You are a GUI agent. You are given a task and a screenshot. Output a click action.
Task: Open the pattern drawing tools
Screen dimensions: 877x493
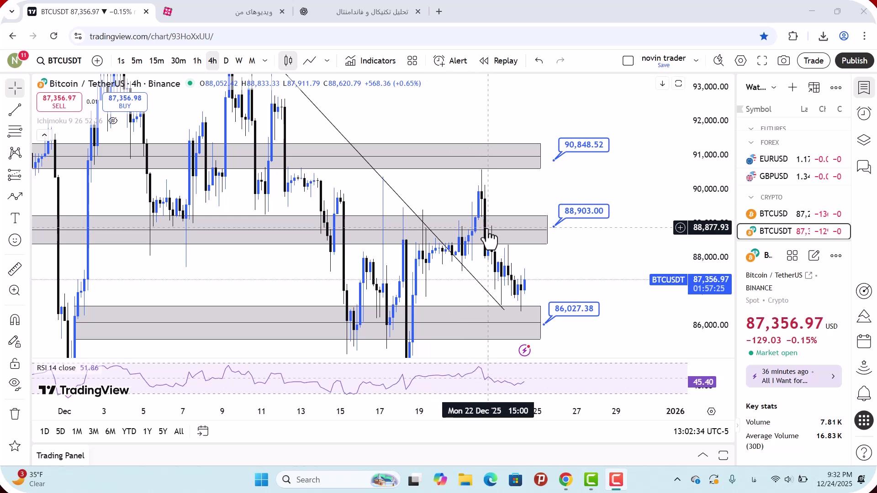point(15,153)
